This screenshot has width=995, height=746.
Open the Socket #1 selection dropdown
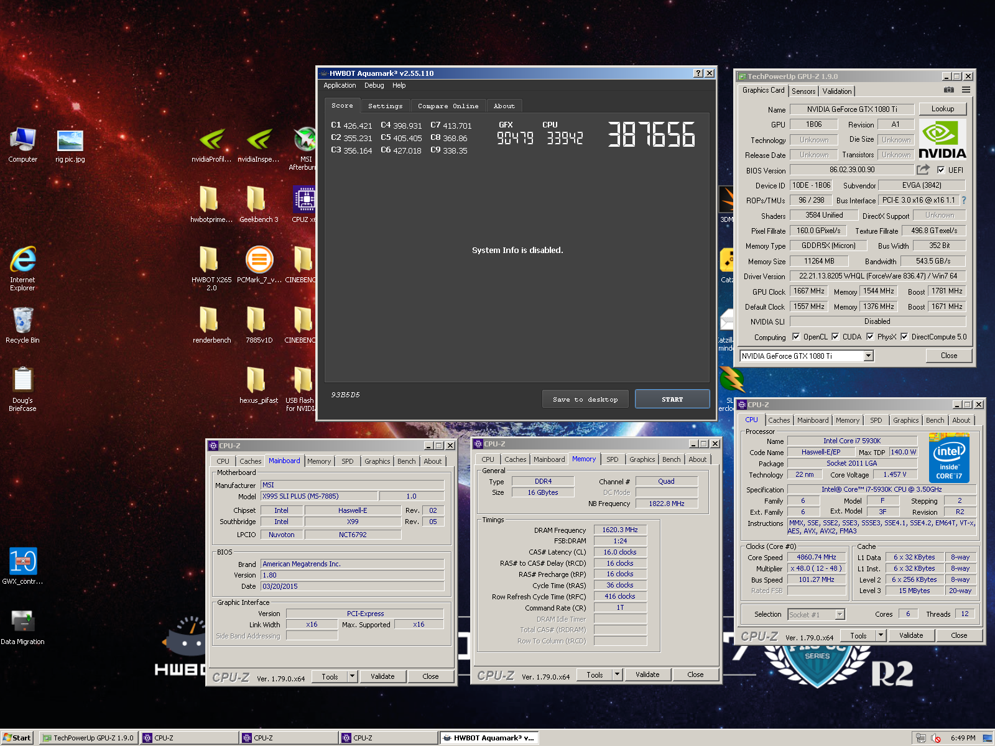point(840,614)
